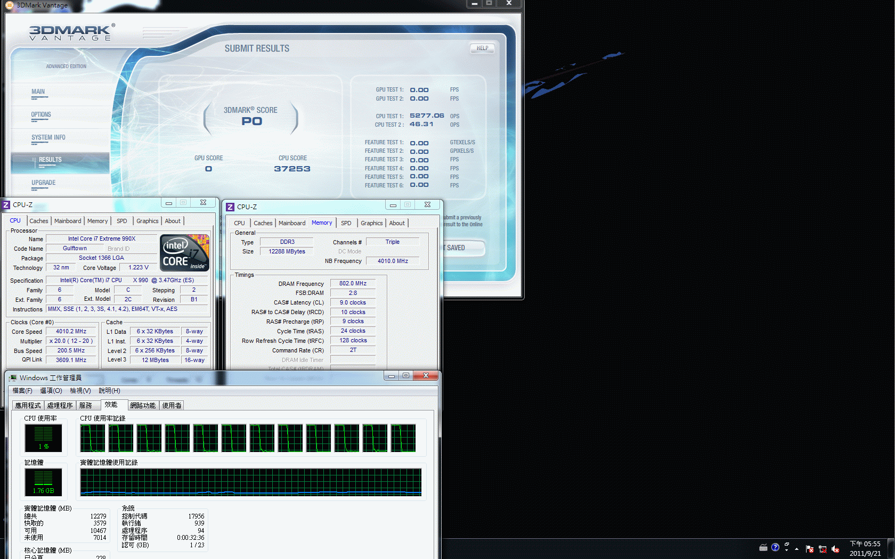Screen dimensions: 895x559
Task: Click the DRAM Frequency value 802.0 MHz
Action: coord(353,284)
